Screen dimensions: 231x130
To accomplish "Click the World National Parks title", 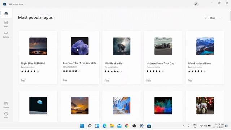I will (200, 64).
